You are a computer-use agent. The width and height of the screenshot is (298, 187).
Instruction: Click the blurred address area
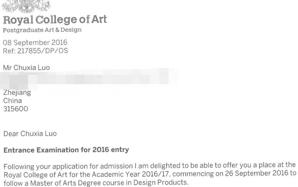click(89, 79)
